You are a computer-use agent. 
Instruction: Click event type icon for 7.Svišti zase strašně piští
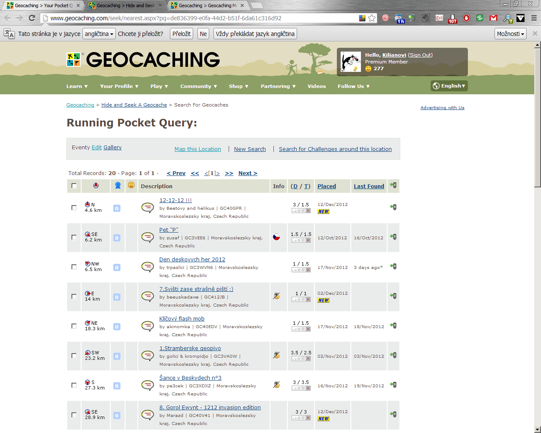[x=148, y=296]
